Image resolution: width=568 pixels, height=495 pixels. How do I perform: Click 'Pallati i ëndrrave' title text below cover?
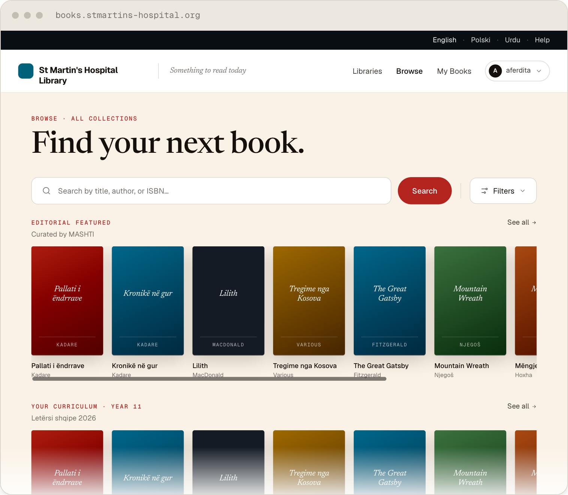coord(58,366)
